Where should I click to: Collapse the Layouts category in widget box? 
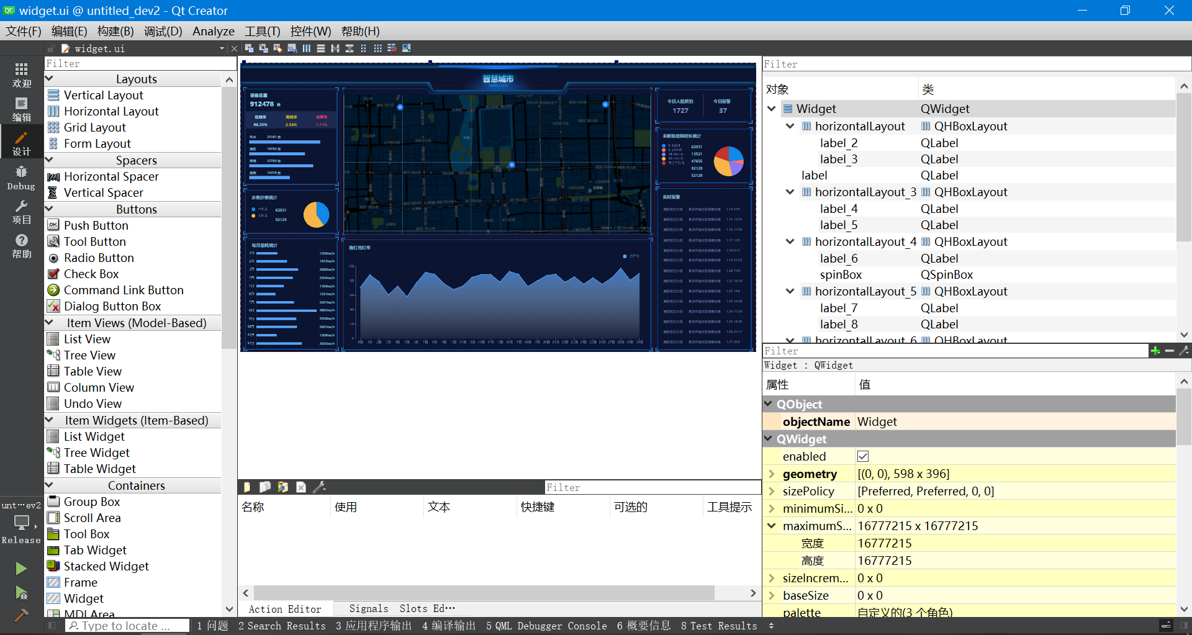pyautogui.click(x=50, y=79)
